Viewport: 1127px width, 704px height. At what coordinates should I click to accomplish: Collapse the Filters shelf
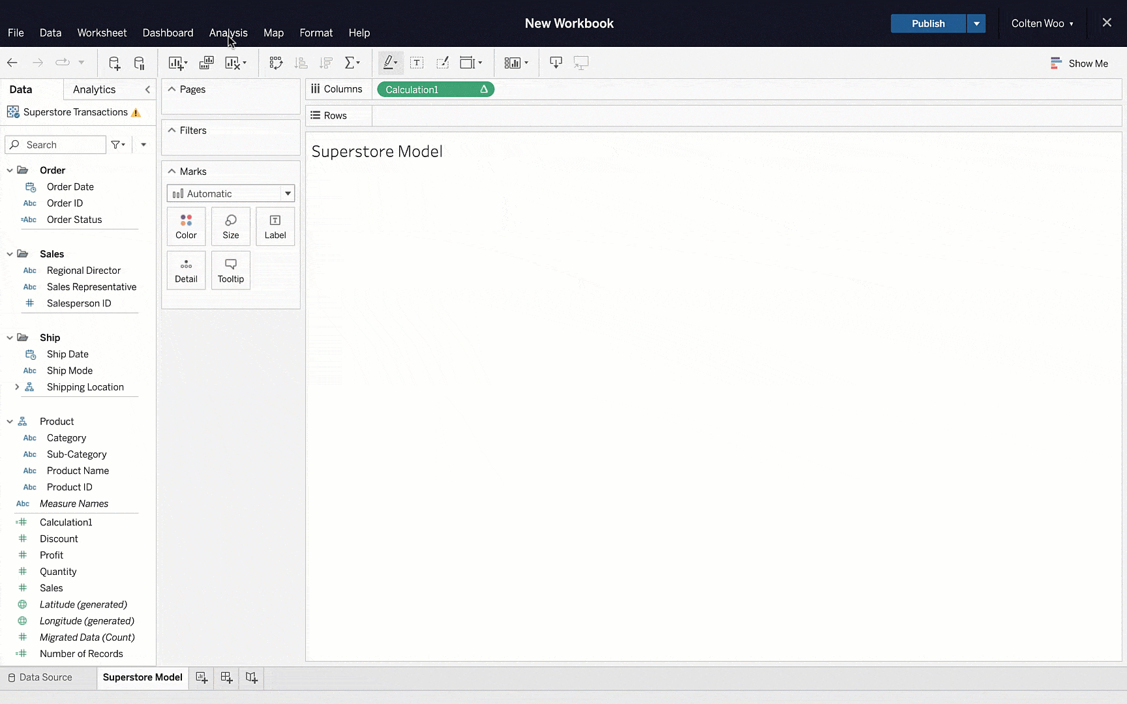tap(172, 130)
